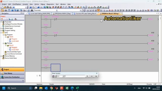This screenshot has width=162, height=91.
Task: Toggle the Navigation window icon in toolbar
Action: point(2,10)
